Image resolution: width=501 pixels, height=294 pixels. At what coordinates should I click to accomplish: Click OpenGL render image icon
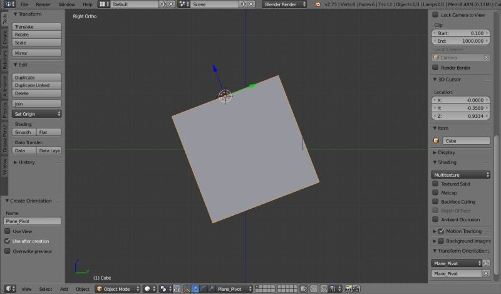[x=348, y=289]
